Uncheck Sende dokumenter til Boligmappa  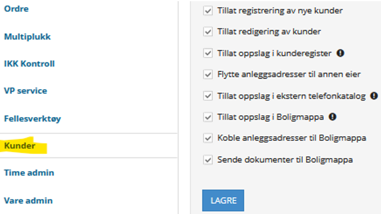click(x=208, y=160)
